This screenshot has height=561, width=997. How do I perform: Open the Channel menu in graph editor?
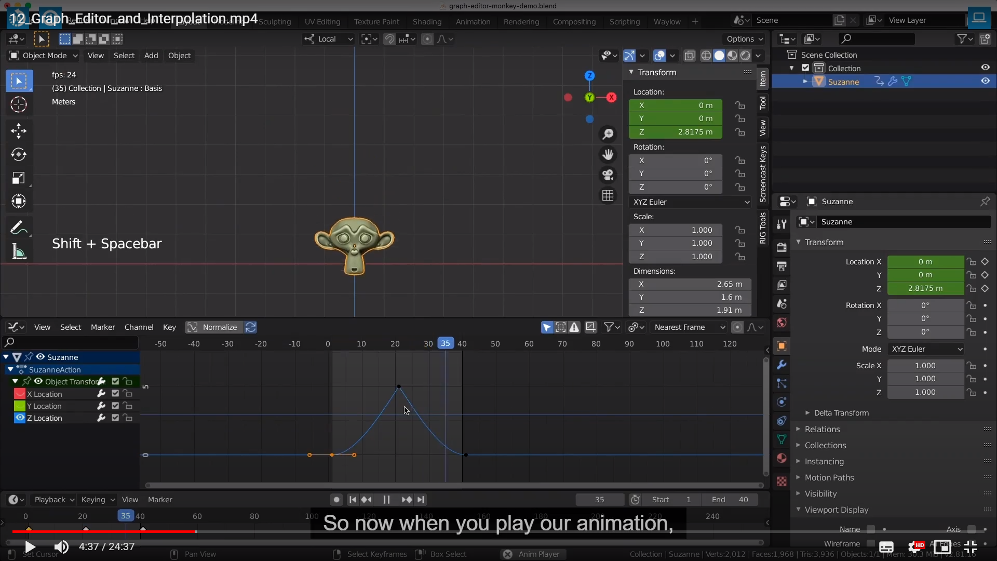click(x=139, y=327)
